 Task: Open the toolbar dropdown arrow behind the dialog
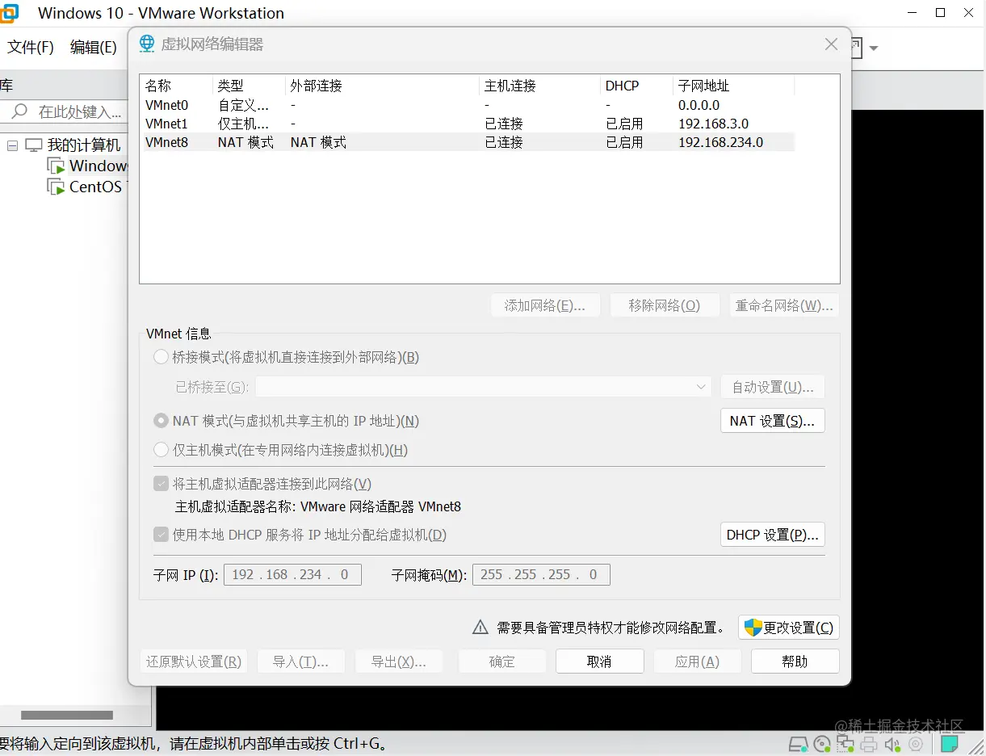874,48
